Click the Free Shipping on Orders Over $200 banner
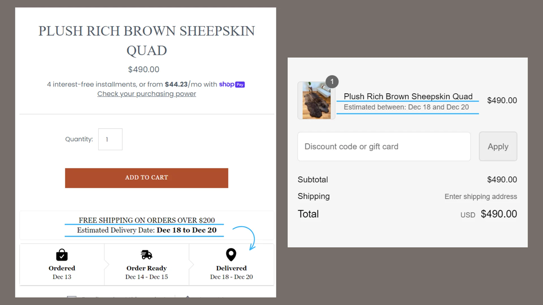Viewport: 543px width, 305px height. tap(147, 220)
